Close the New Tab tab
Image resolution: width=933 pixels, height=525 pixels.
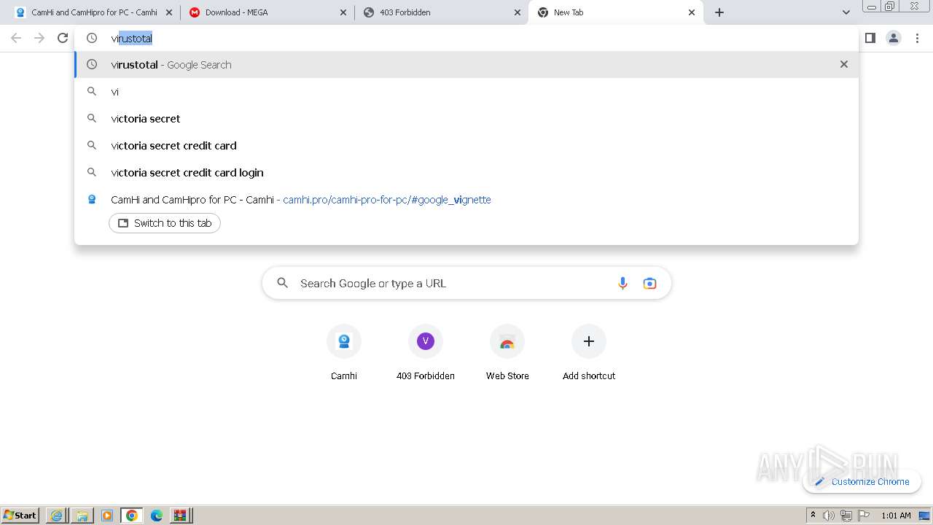[x=692, y=12]
